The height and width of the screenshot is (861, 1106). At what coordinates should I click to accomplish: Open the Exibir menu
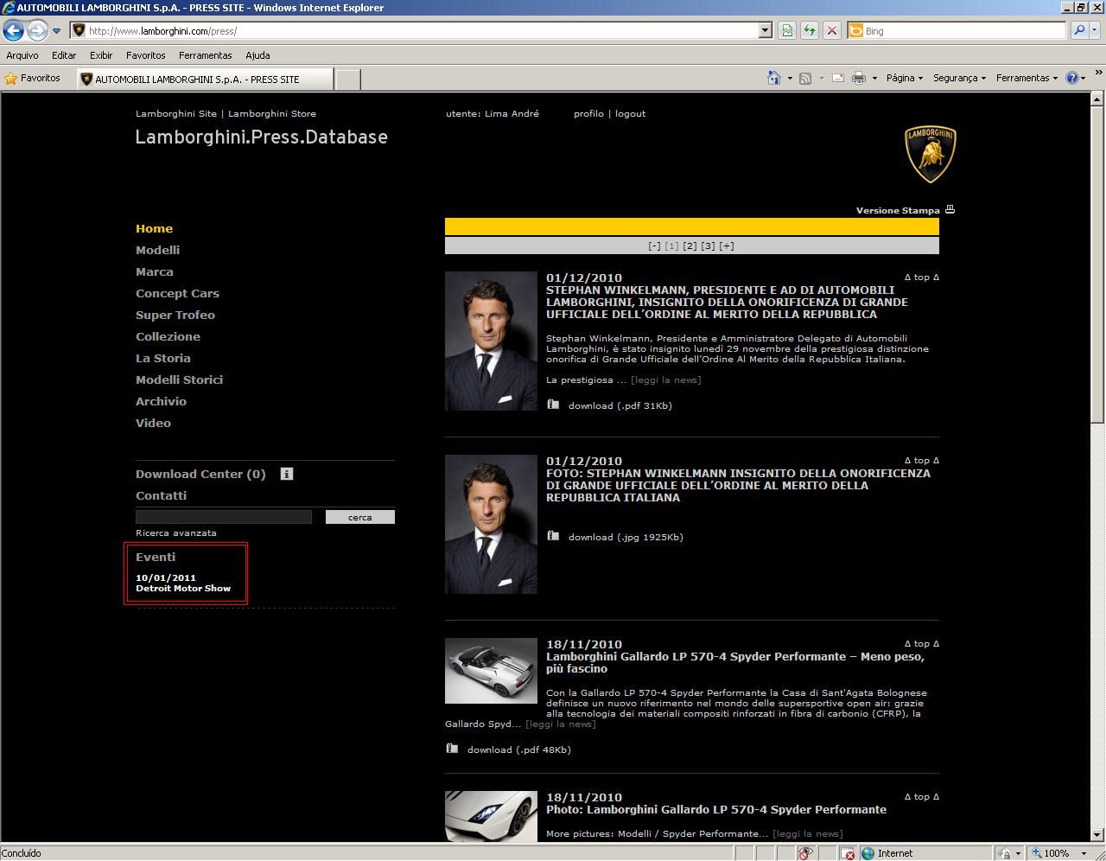[101, 55]
